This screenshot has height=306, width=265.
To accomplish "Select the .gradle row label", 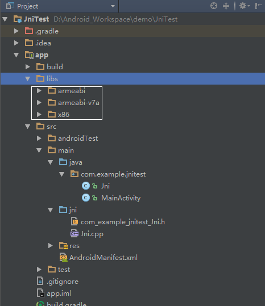I will tap(47, 31).
